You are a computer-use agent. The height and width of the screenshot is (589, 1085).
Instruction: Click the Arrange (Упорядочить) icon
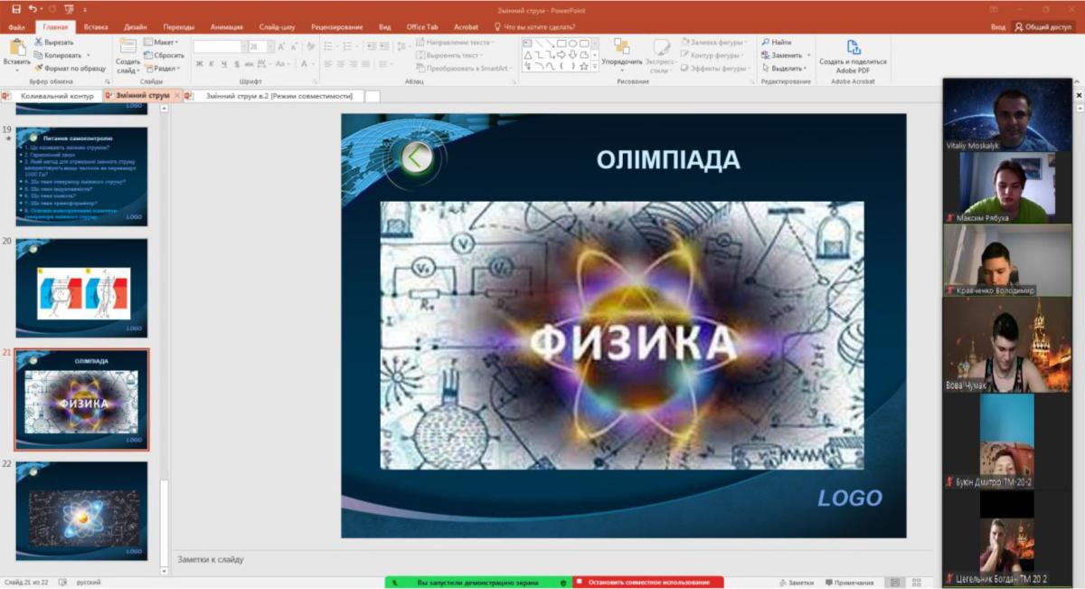(621, 48)
